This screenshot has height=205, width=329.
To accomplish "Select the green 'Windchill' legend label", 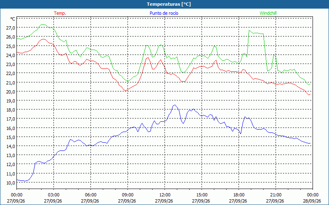I will coord(268,13).
